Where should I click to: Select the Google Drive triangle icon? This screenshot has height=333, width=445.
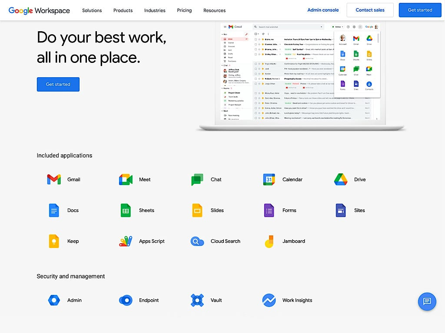pyautogui.click(x=340, y=179)
